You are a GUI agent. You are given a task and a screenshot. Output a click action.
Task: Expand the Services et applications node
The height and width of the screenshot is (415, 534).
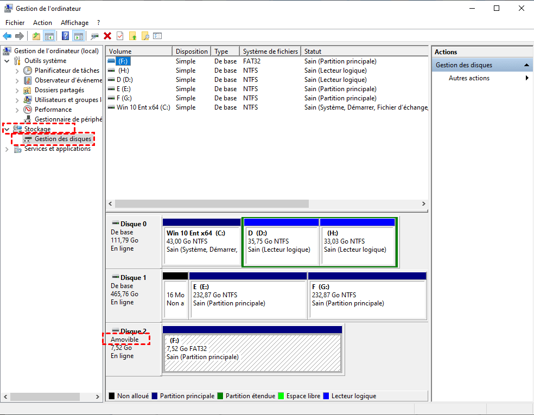(7, 149)
